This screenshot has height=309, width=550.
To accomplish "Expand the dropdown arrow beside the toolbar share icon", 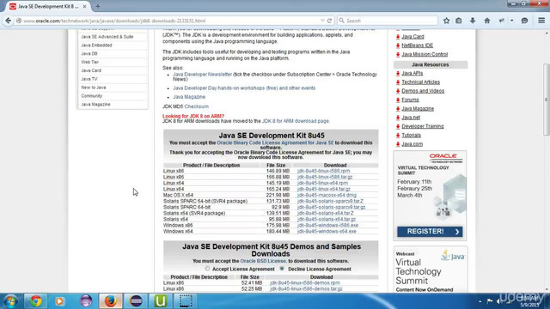I will pos(512,21).
